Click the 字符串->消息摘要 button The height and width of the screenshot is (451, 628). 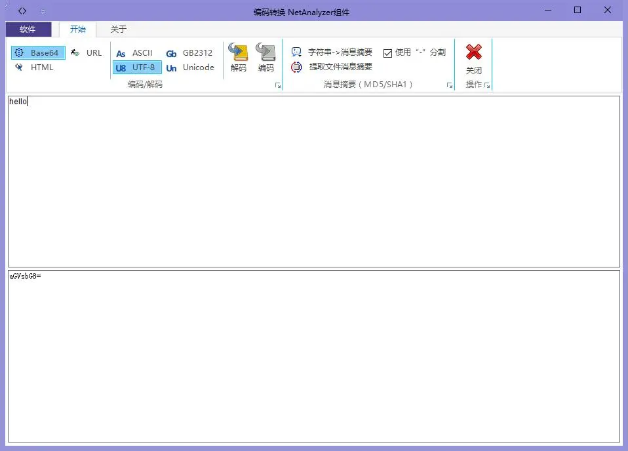coord(332,52)
